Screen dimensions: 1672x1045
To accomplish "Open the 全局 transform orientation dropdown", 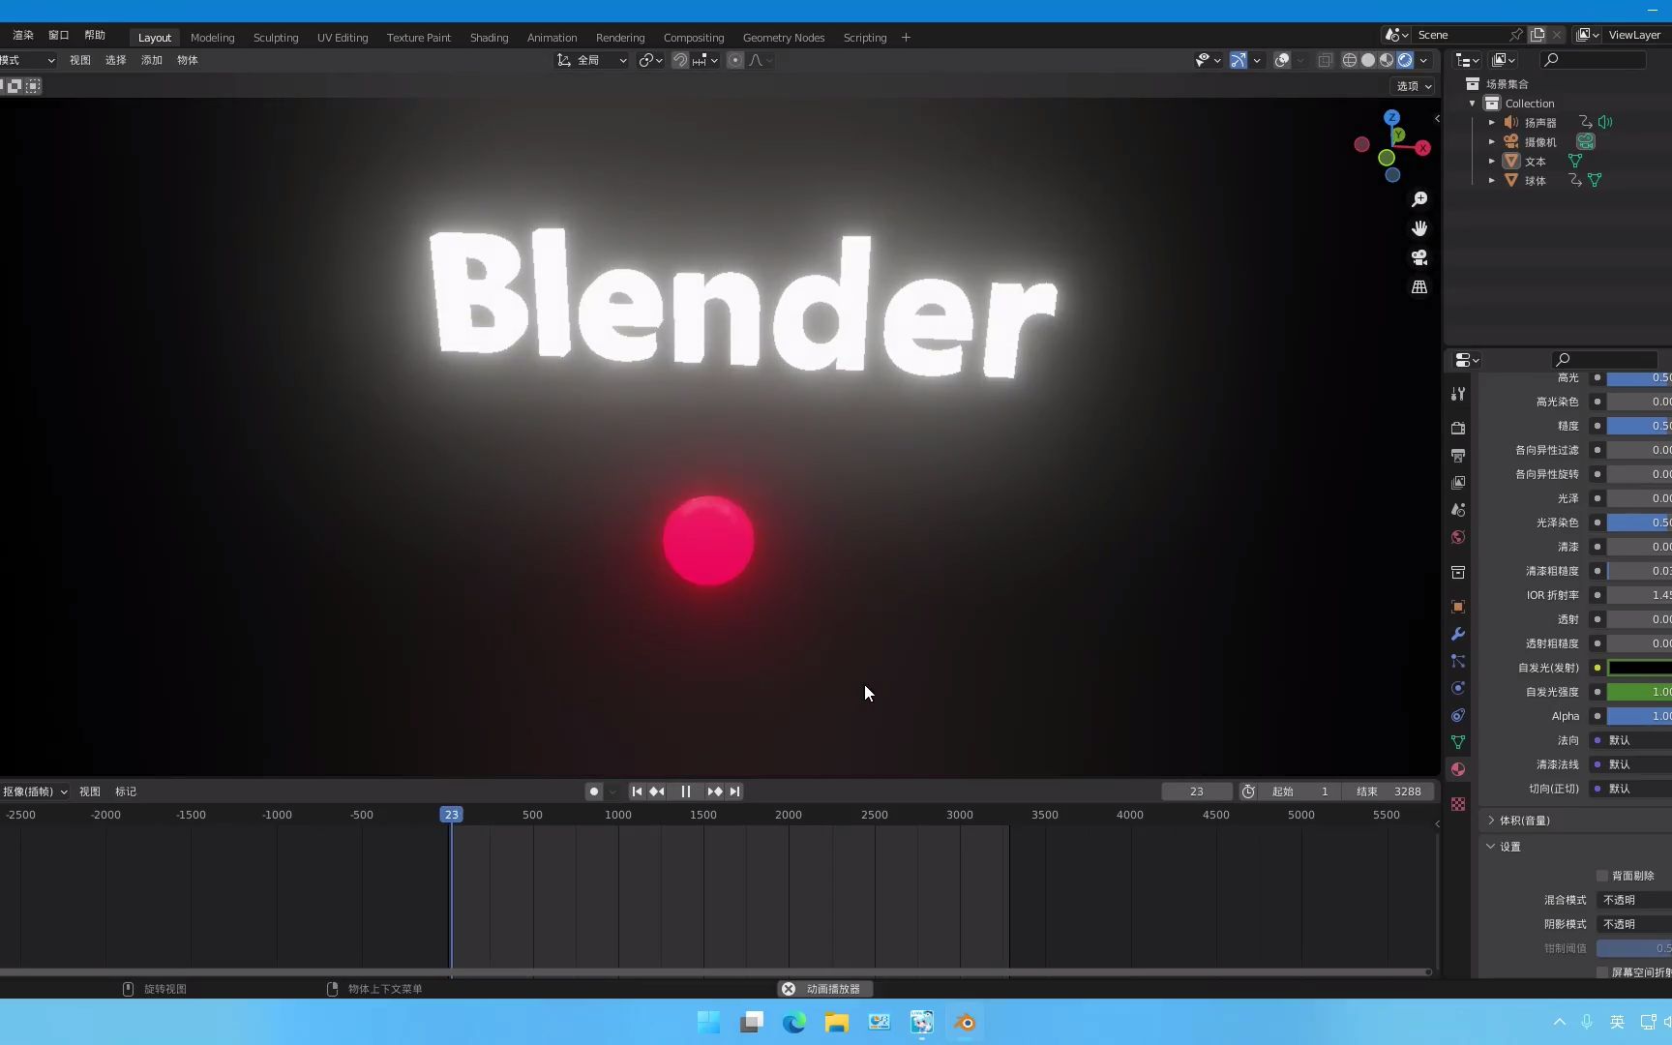I will 592,60.
